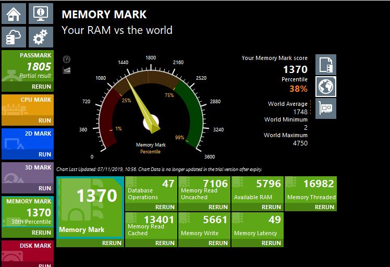Rerun the Memory Write test
The image size is (390, 267).
pyautogui.click(x=204, y=243)
